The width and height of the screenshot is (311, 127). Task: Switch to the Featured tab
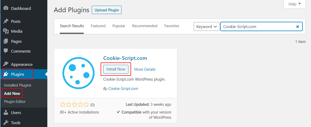[98, 26]
